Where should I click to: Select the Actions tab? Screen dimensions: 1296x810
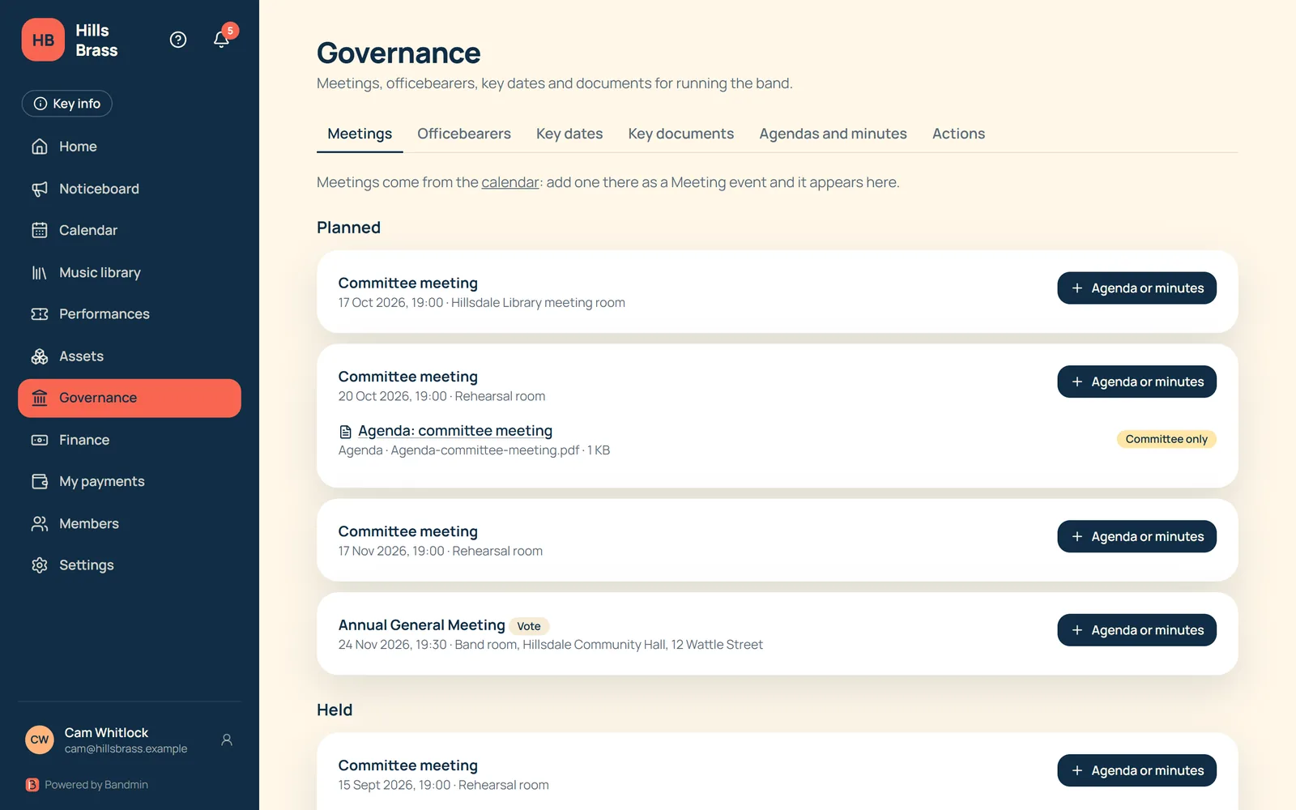(958, 134)
